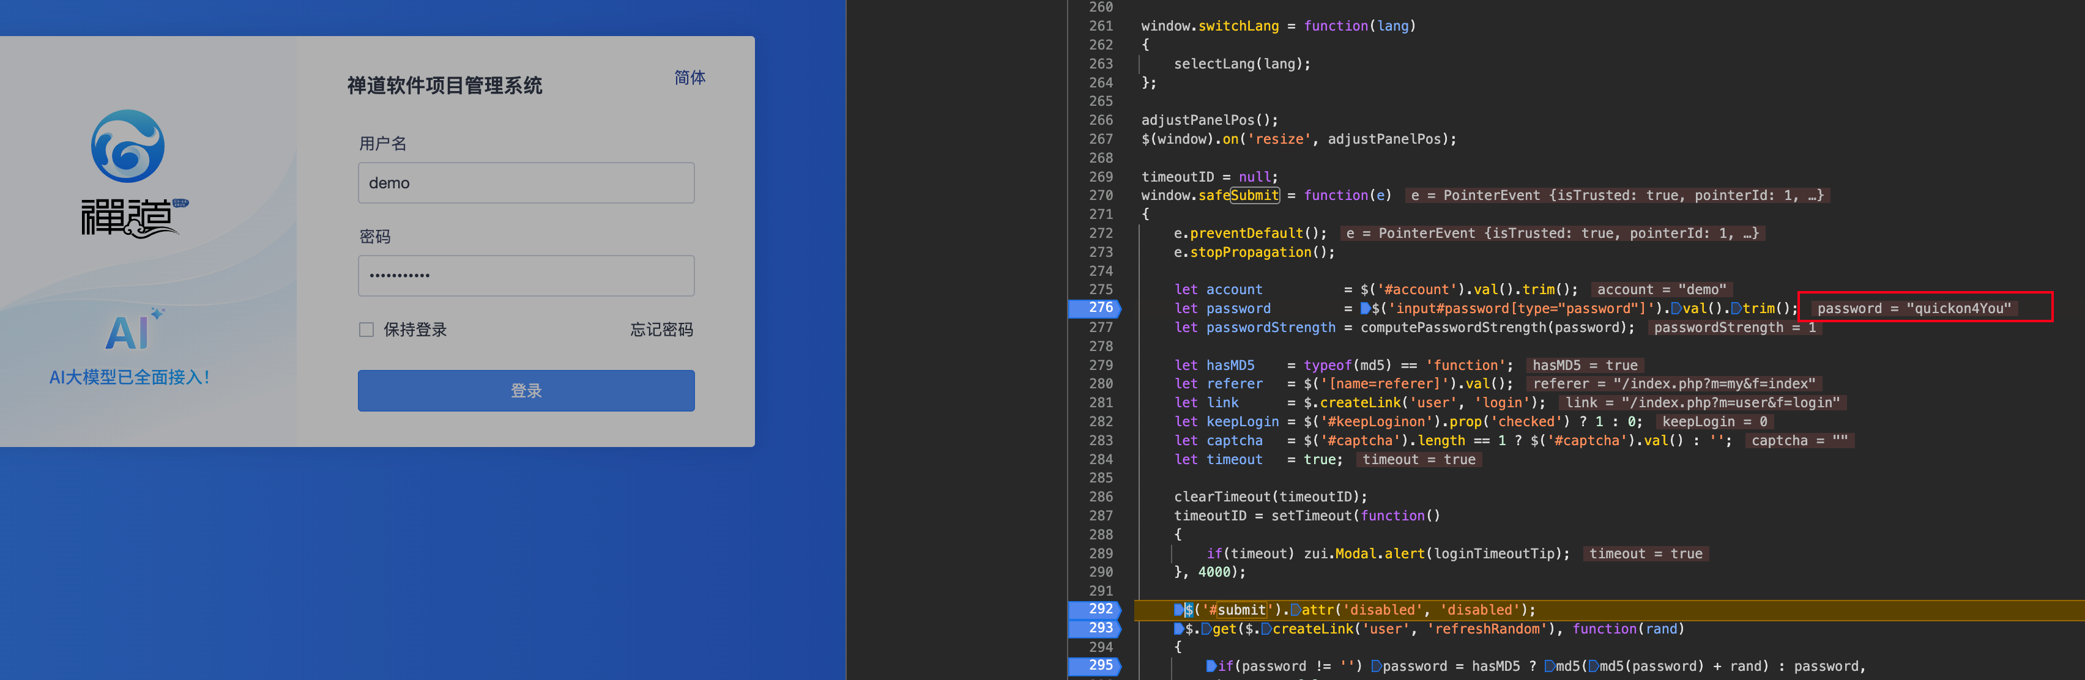Click inline breakpoint marker before get on line 293

point(1207,629)
